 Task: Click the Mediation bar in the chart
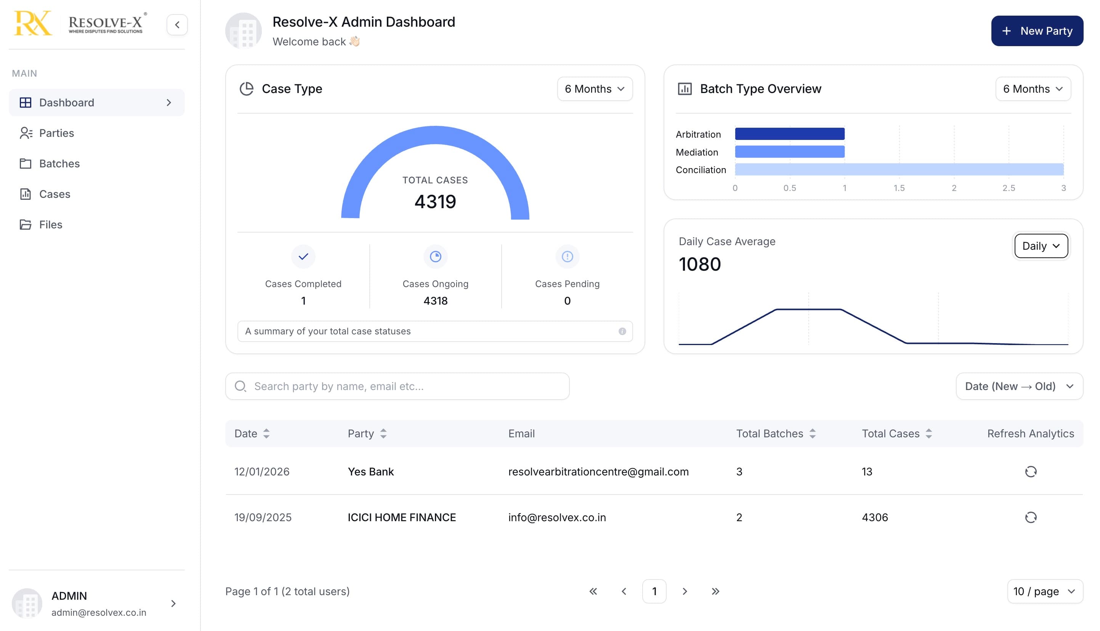(789, 152)
